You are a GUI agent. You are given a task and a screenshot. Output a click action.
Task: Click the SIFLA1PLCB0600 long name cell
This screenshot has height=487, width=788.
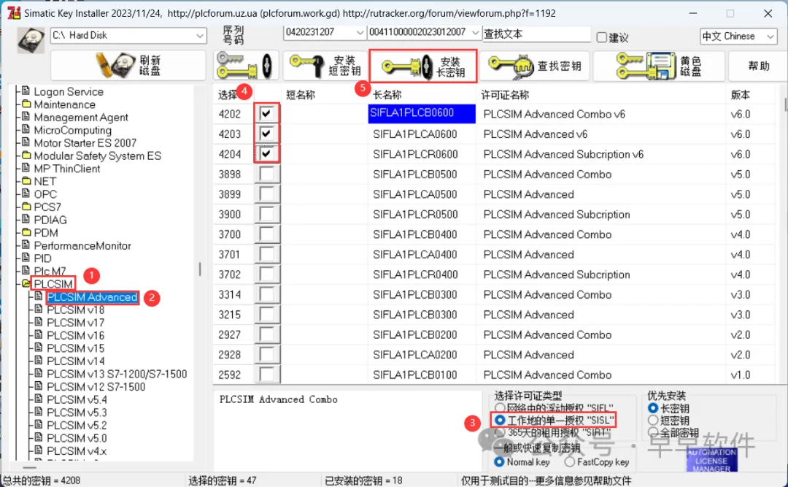[x=422, y=113]
